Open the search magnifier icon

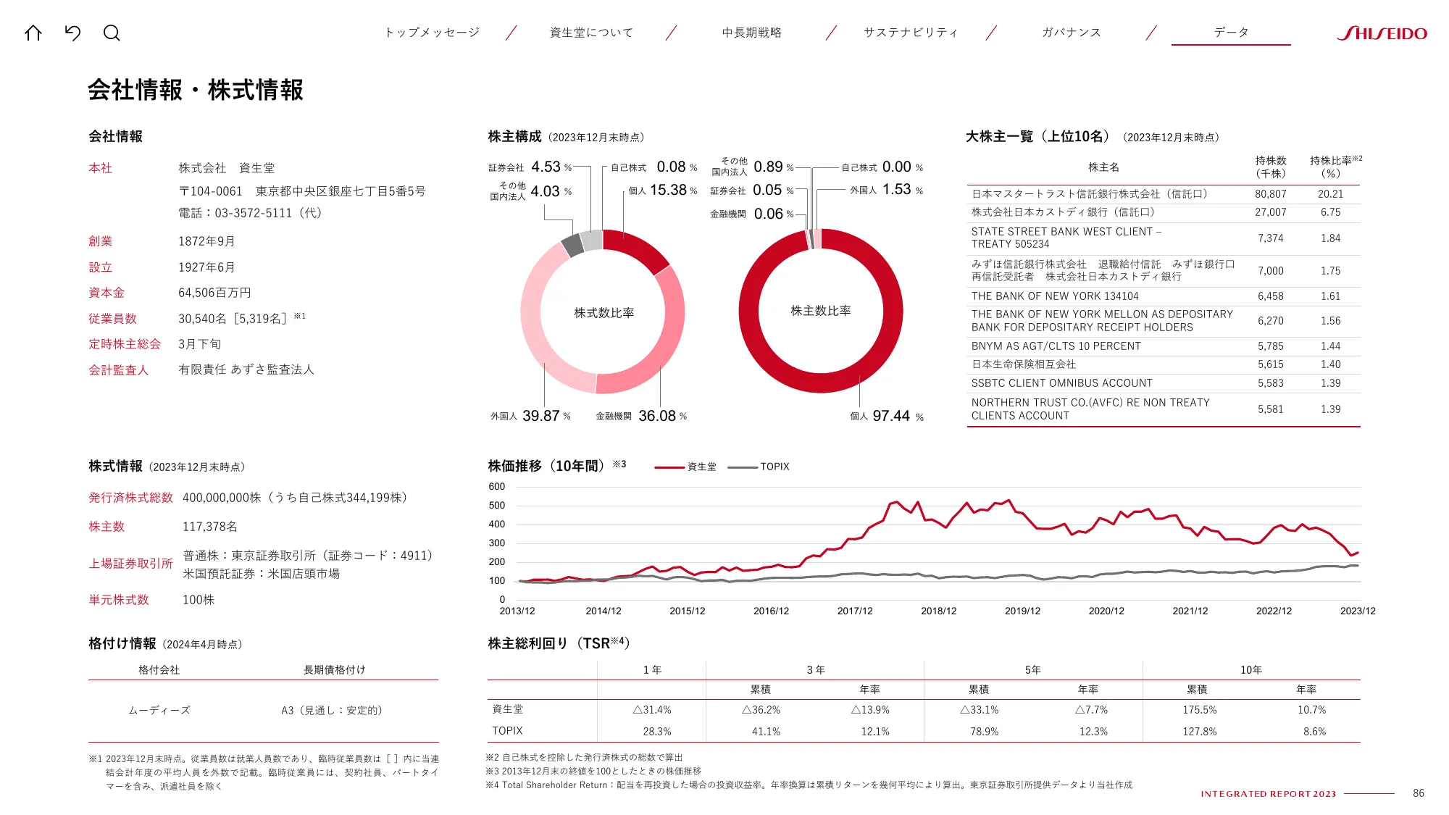click(112, 33)
